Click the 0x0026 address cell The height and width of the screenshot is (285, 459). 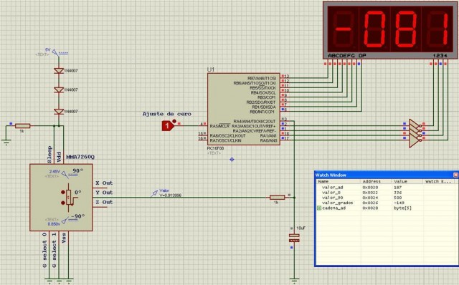click(x=370, y=203)
